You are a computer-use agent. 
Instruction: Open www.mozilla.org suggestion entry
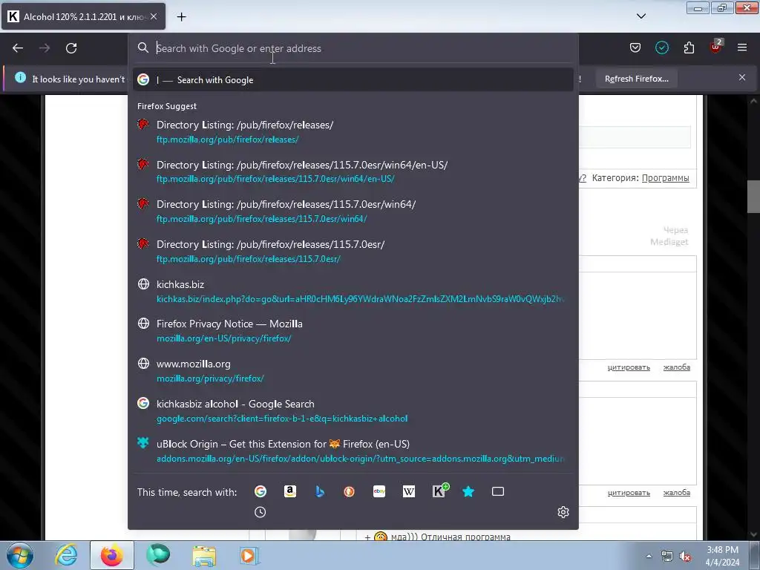click(x=353, y=371)
